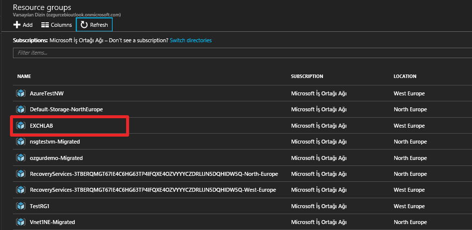Sort by the NAME column header

[24, 77]
